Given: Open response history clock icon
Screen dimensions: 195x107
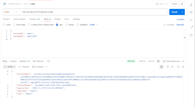Looking at the screenshot, I should (48, 61).
